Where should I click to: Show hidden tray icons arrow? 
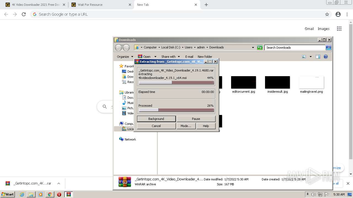point(307,194)
